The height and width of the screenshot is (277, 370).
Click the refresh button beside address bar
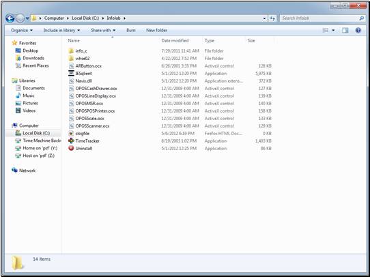click(x=272, y=18)
